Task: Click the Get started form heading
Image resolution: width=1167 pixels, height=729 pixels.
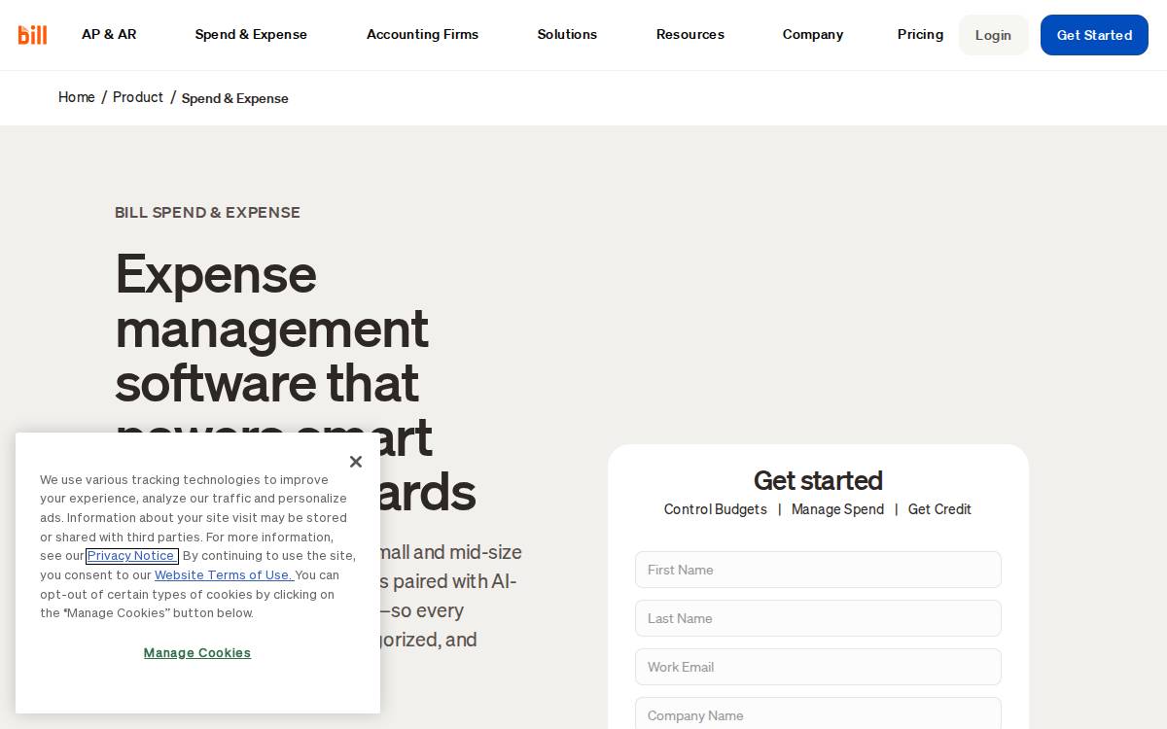Action: point(818,480)
